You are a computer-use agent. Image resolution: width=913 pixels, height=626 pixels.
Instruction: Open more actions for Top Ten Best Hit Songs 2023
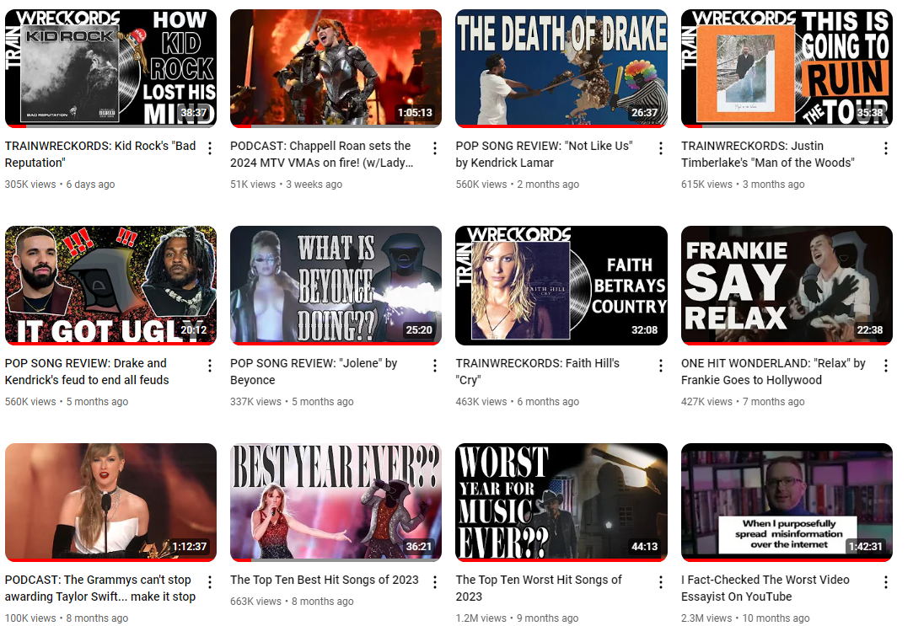coord(435,582)
